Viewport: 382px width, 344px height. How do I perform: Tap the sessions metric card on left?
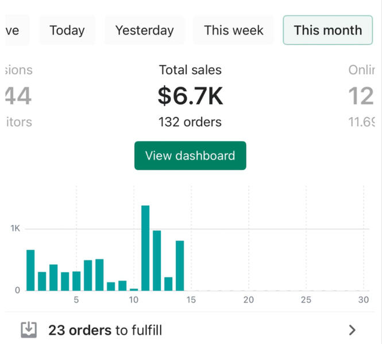pos(17,96)
